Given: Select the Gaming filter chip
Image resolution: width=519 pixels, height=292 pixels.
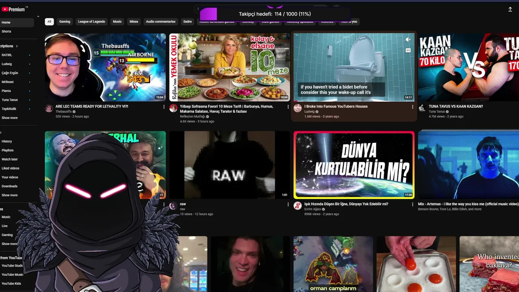Looking at the screenshot, I should [65, 21].
